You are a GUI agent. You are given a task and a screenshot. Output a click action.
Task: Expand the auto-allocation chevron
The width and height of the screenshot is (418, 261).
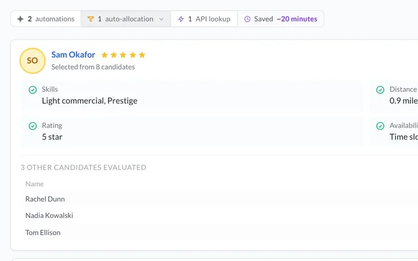click(161, 19)
